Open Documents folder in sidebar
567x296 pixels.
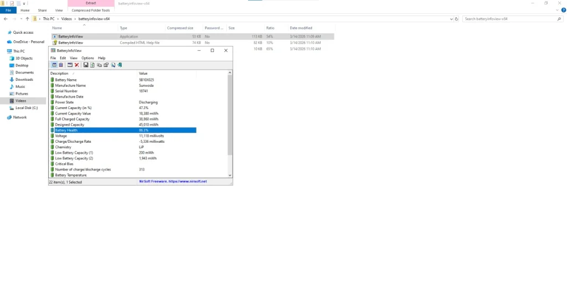24,72
